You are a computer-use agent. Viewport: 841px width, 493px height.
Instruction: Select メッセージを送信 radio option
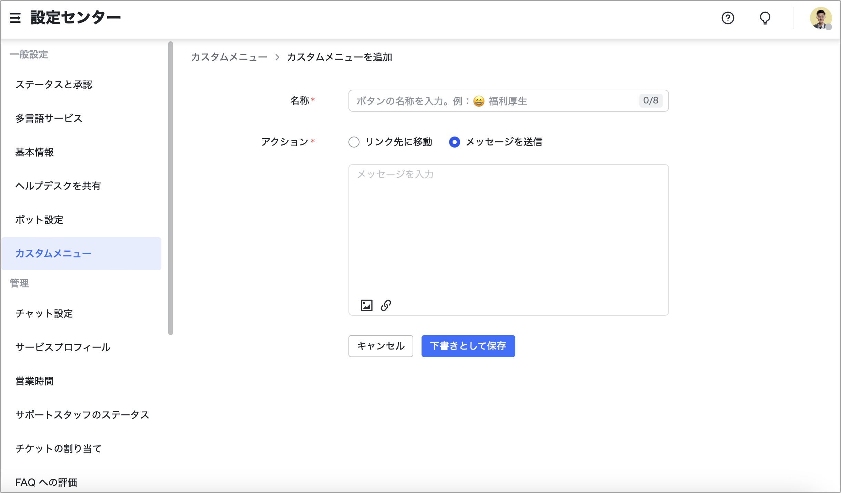point(455,142)
